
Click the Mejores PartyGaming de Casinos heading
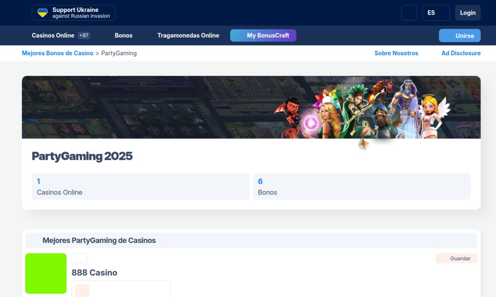click(99, 240)
